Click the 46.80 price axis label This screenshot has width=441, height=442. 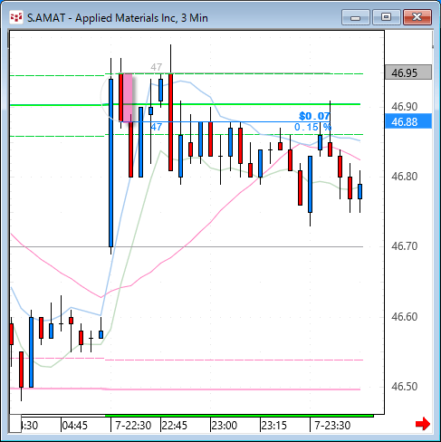[x=404, y=176]
